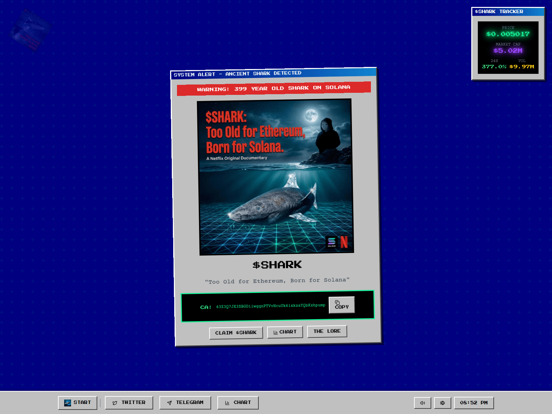Open The Lore button

coord(327,331)
